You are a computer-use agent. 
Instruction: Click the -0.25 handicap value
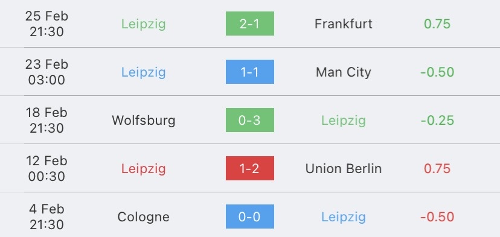click(x=437, y=121)
